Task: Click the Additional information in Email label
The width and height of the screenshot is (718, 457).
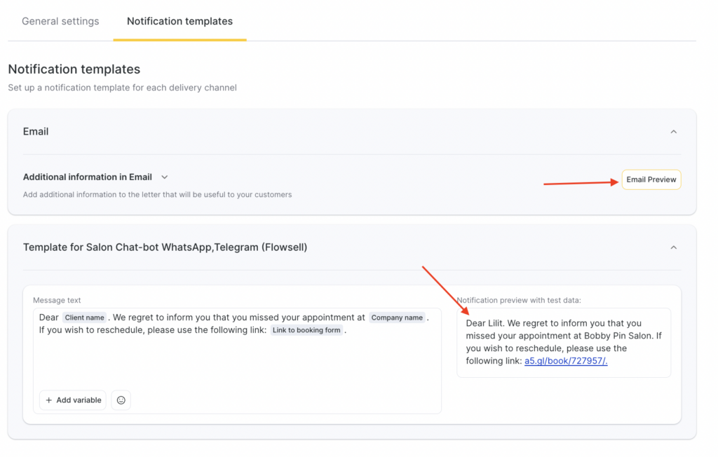Action: tap(88, 177)
